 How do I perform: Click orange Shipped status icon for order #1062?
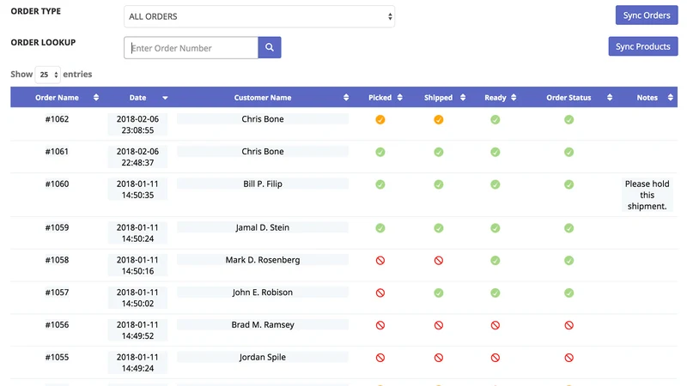pyautogui.click(x=439, y=119)
